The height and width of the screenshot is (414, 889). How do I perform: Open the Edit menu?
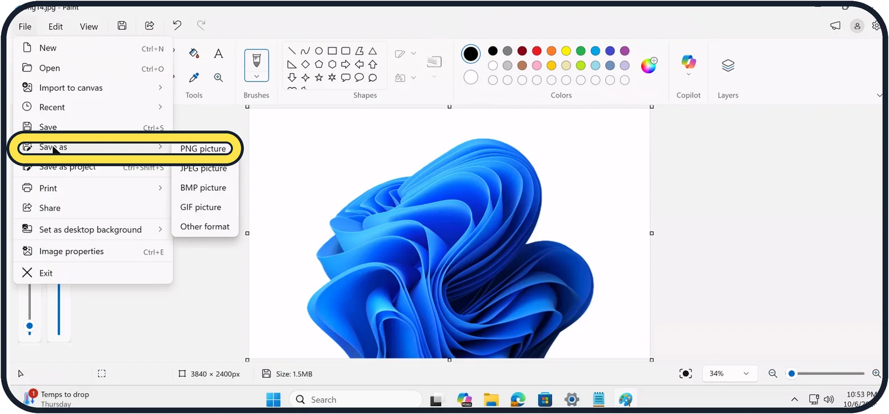[55, 26]
